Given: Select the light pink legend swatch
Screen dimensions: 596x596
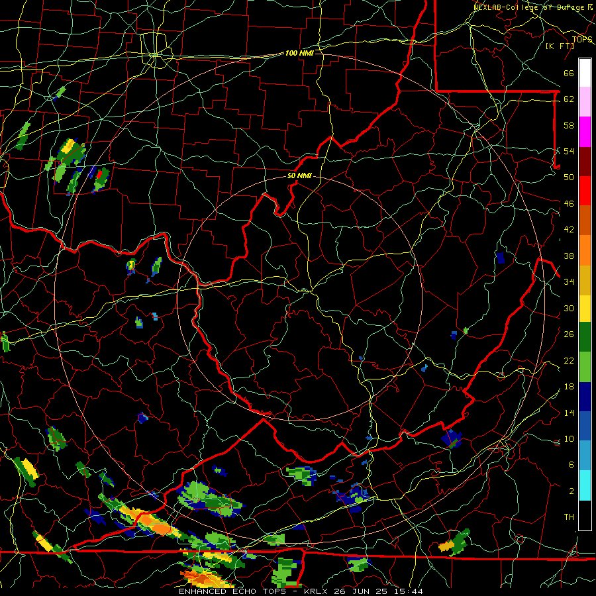Looking at the screenshot, I should tap(585, 102).
